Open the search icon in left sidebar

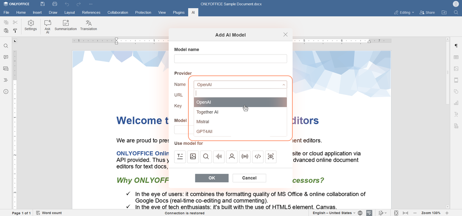click(x=5, y=46)
